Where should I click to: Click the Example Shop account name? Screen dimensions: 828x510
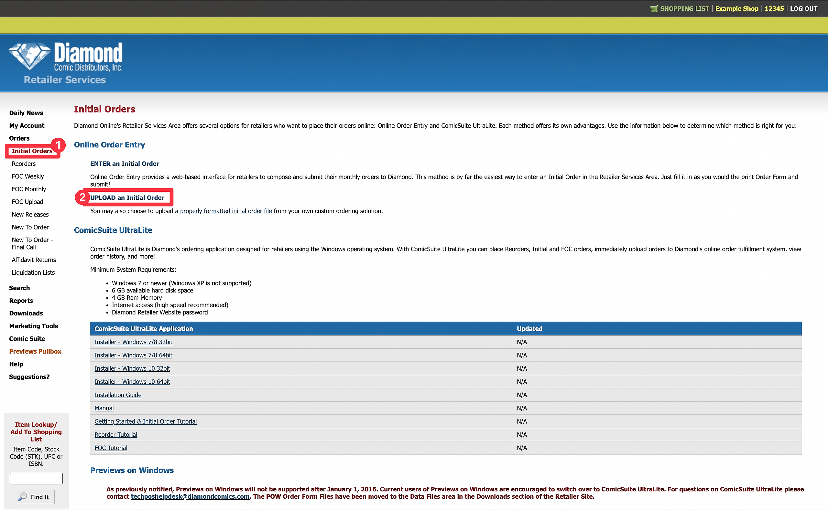pyautogui.click(x=736, y=8)
